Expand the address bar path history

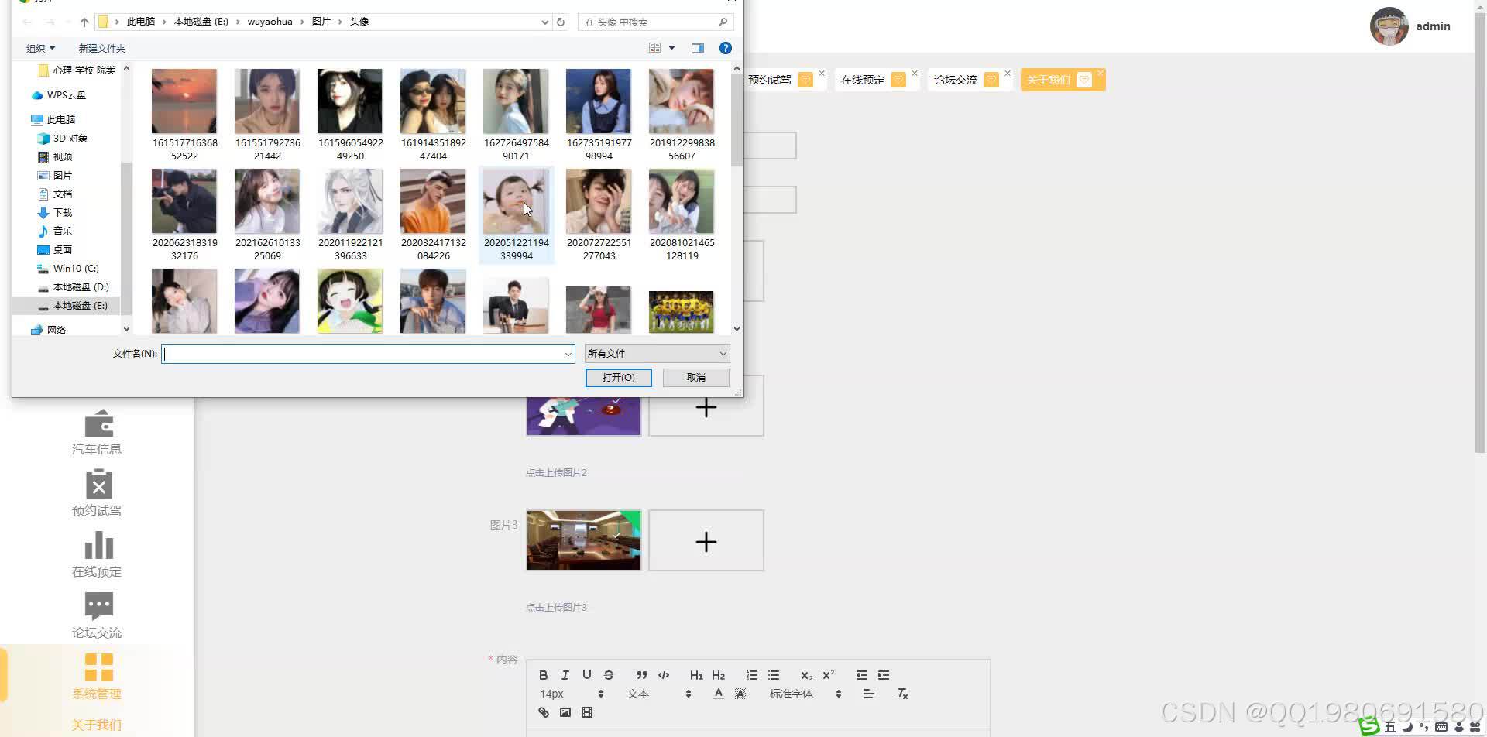(544, 22)
